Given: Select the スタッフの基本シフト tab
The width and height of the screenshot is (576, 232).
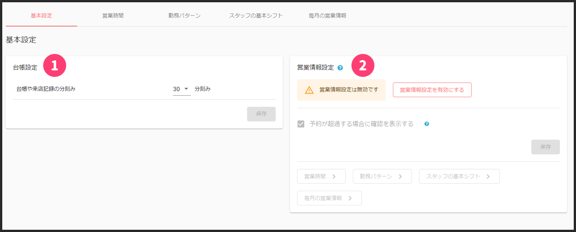Looking at the screenshot, I should pyautogui.click(x=256, y=16).
